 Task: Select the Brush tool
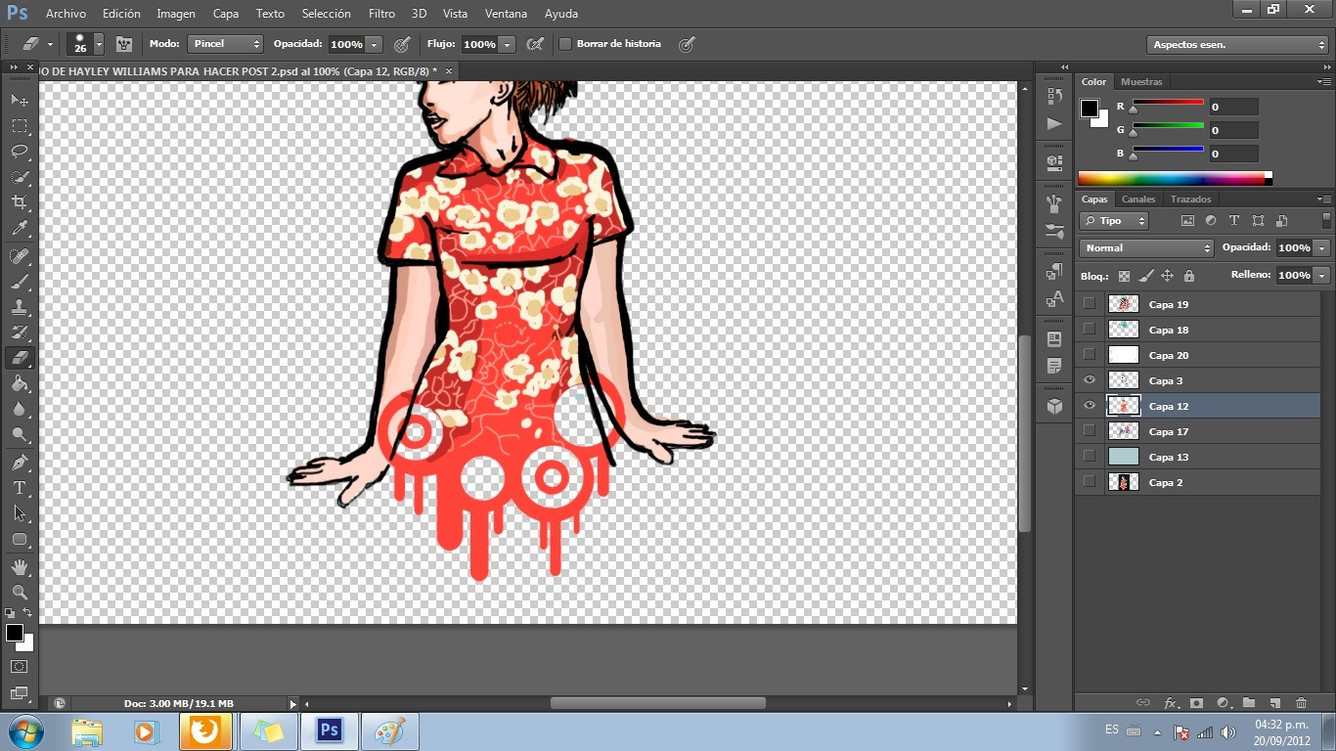[x=20, y=282]
